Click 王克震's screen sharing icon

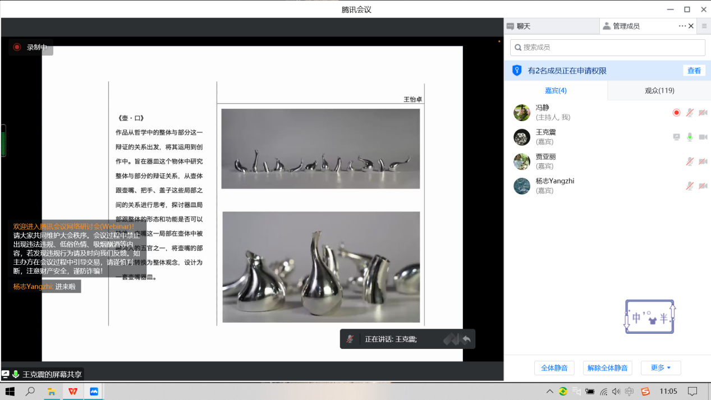[676, 137]
